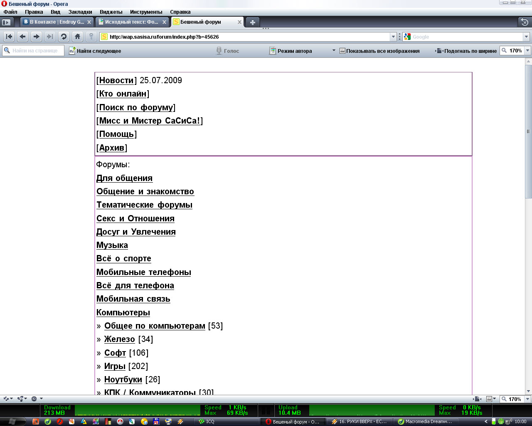The height and width of the screenshot is (426, 532).
Task: Click the vertical page scrollbar thumb
Action: (528, 131)
